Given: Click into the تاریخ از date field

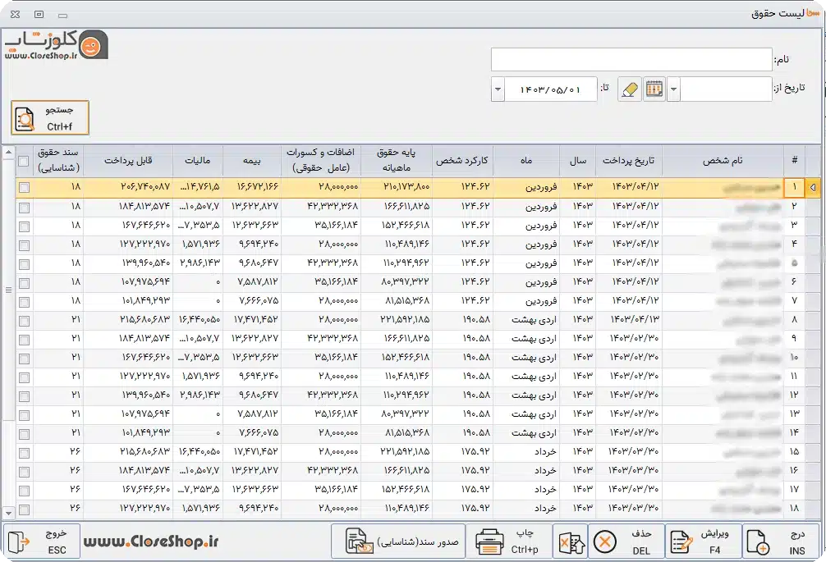Looking at the screenshot, I should [x=726, y=89].
